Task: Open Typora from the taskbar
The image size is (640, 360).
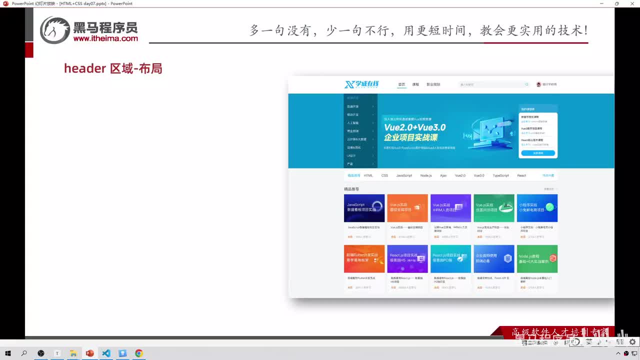Action: point(57,353)
